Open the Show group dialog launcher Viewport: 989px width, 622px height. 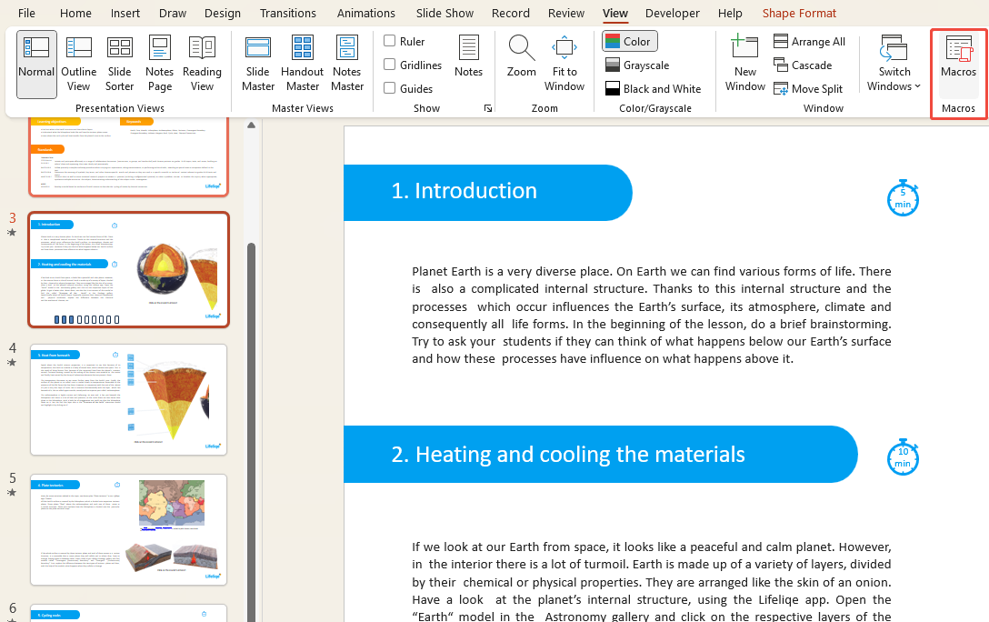488,108
